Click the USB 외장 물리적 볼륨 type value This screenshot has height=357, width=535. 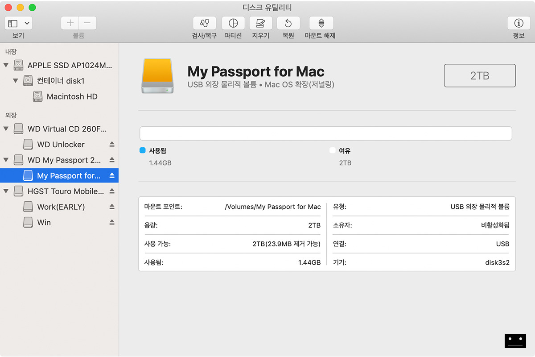[x=480, y=207]
